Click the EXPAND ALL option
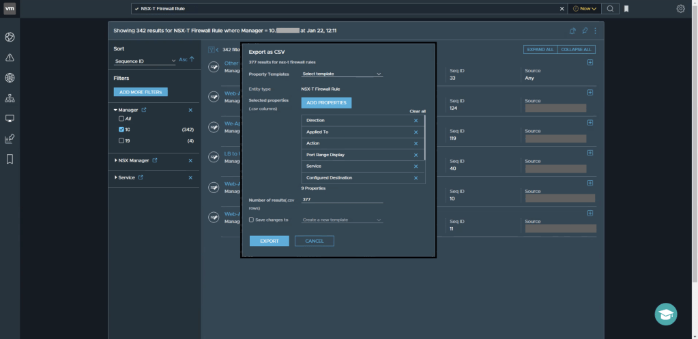Image resolution: width=698 pixels, height=339 pixels. (x=540, y=49)
